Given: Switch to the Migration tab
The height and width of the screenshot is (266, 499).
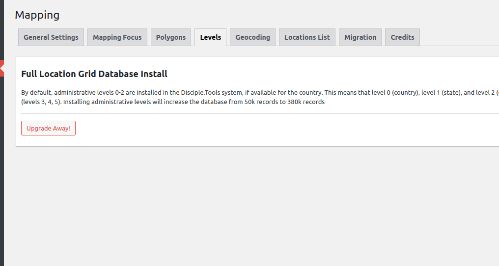Looking at the screenshot, I should 360,37.
